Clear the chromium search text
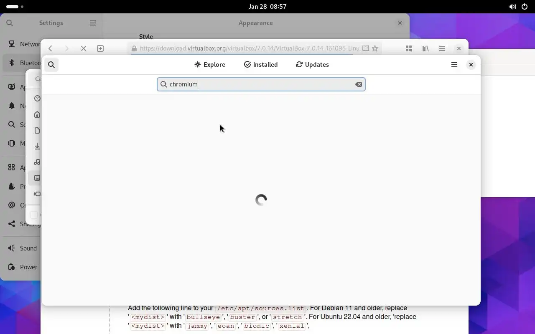 359,84
